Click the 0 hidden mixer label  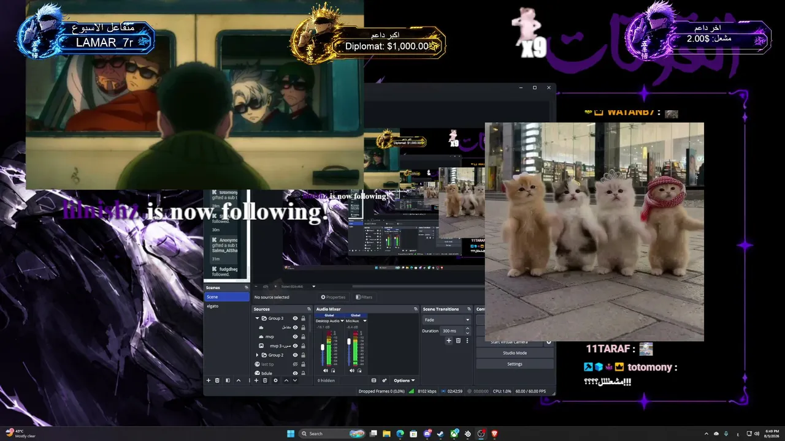pyautogui.click(x=326, y=380)
